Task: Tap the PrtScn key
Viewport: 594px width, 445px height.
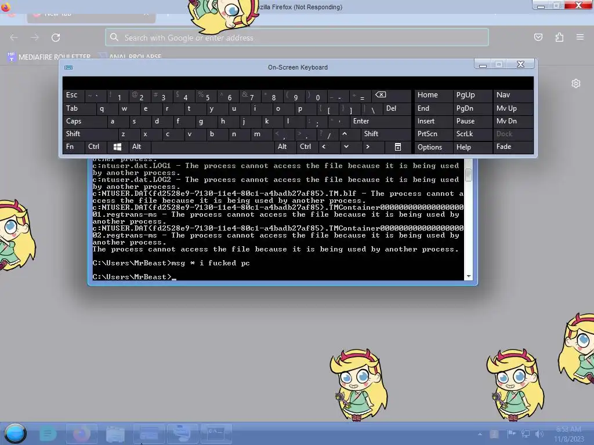Action: tap(434, 134)
